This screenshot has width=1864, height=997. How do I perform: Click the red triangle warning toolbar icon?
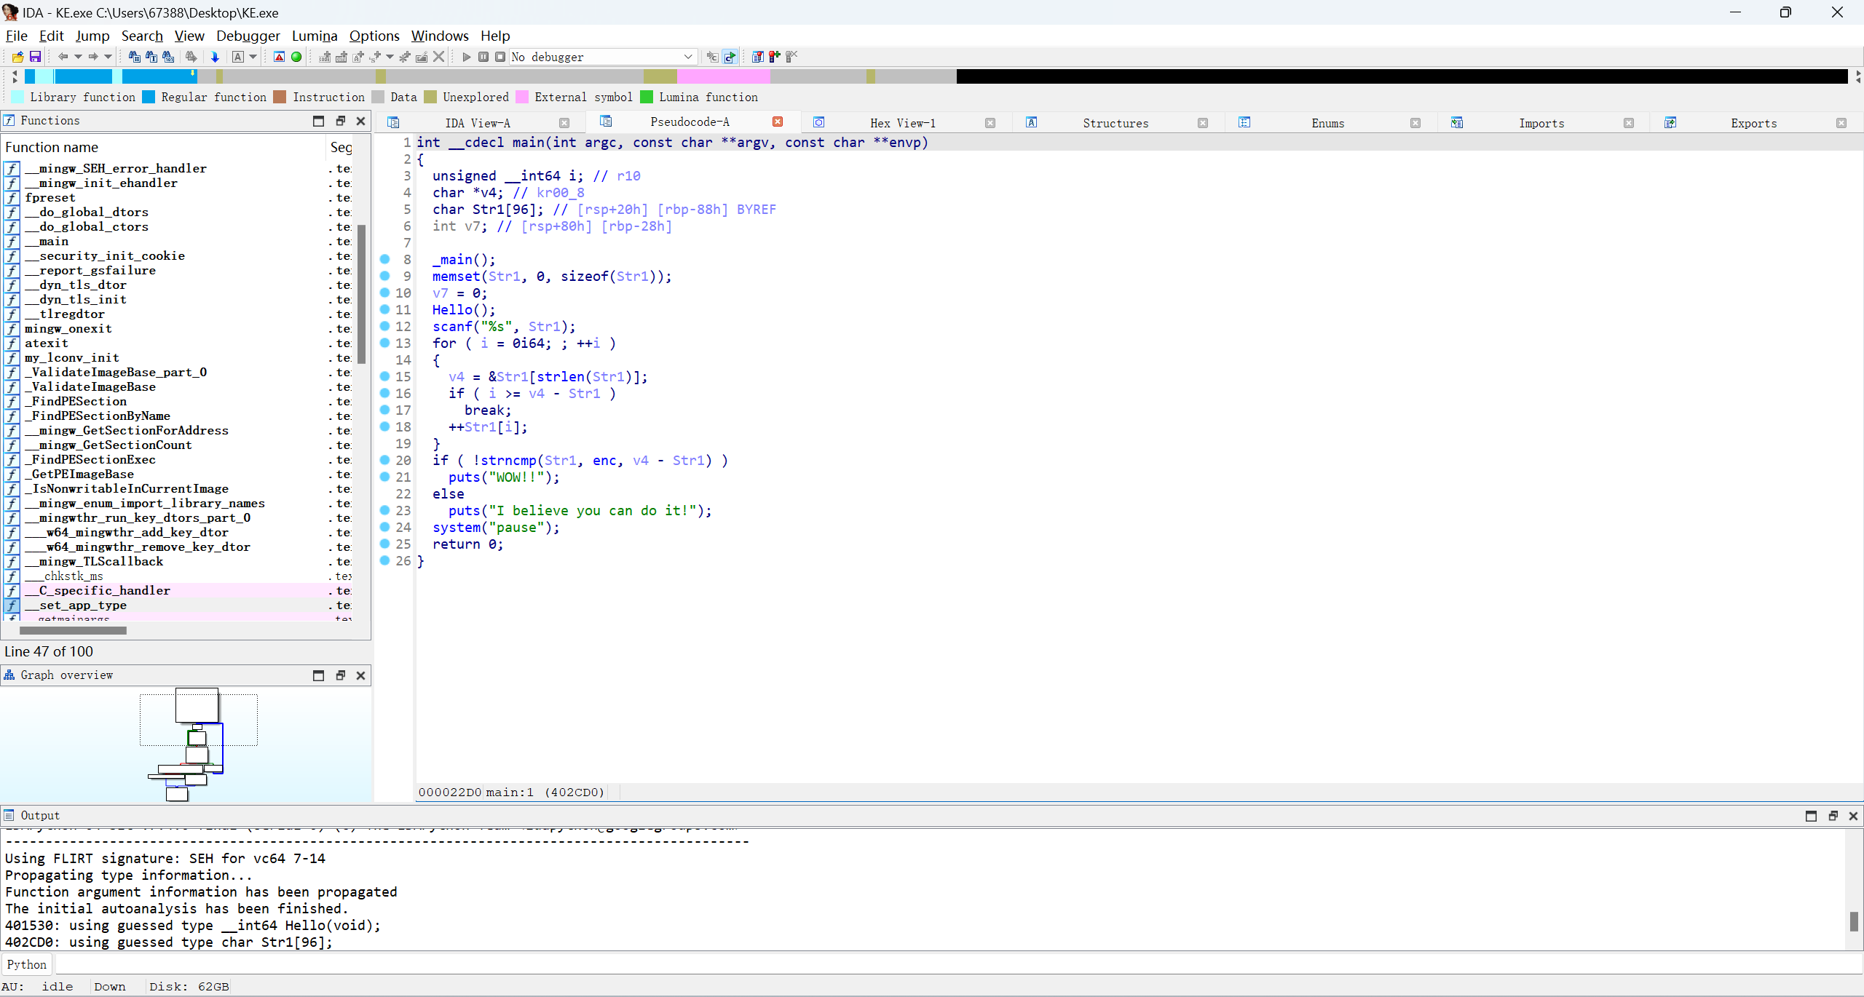tap(279, 57)
